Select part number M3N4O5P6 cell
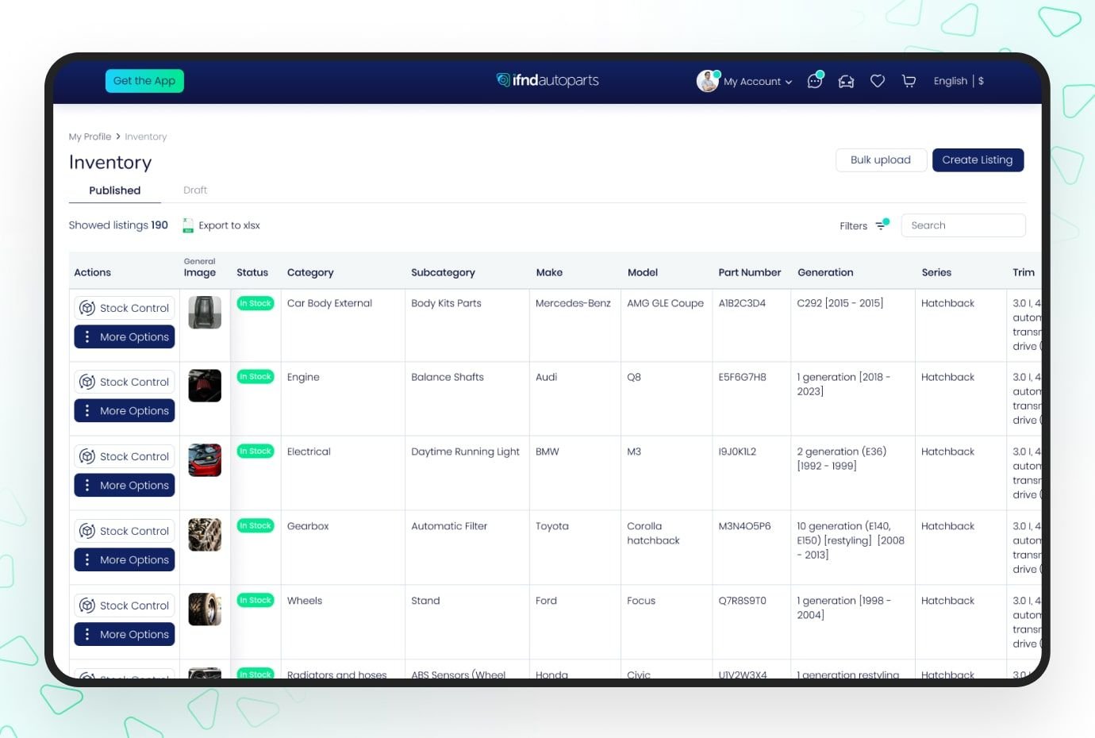 744,526
